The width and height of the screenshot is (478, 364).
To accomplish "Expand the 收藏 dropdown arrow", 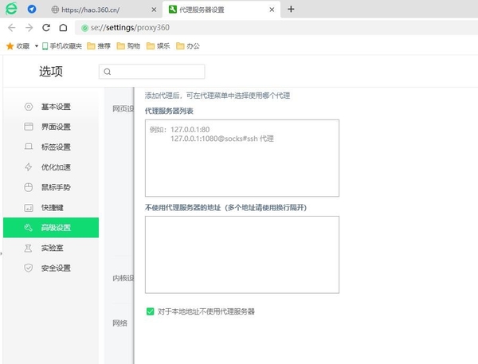I will (36, 46).
